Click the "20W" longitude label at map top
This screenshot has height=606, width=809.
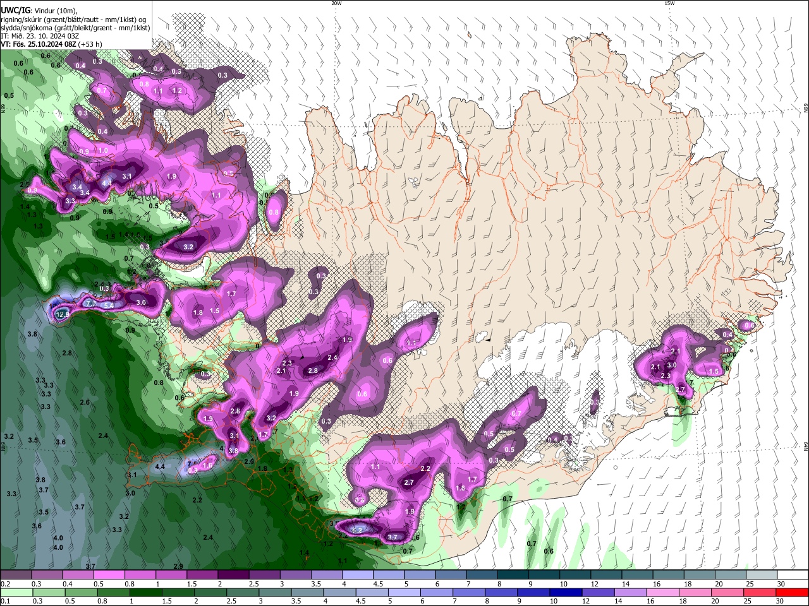click(336, 3)
